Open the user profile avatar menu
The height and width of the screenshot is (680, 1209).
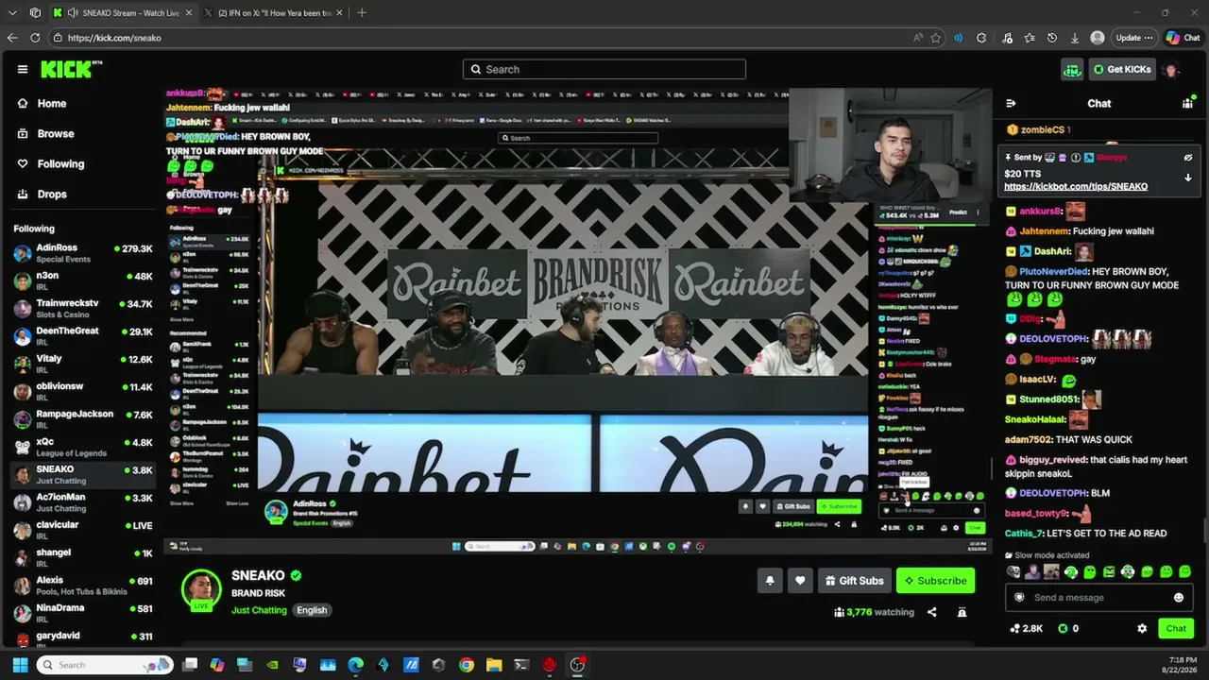tap(1171, 69)
